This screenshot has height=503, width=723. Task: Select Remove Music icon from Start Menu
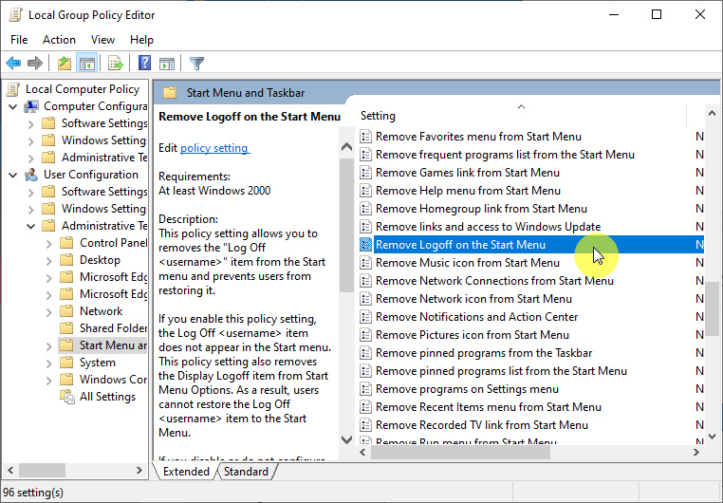click(x=467, y=263)
